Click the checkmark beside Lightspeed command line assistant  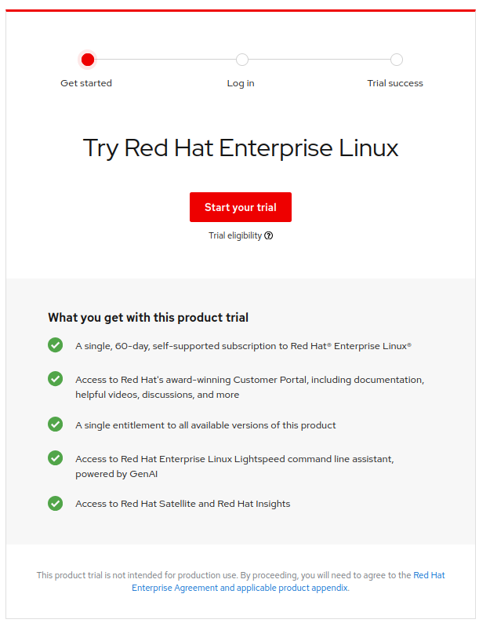(x=55, y=457)
